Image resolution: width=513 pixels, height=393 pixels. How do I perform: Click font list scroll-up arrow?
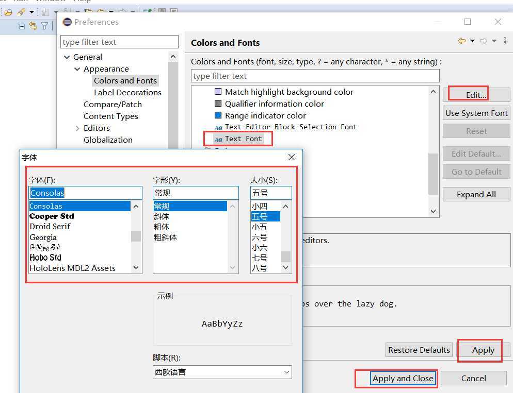(x=136, y=207)
